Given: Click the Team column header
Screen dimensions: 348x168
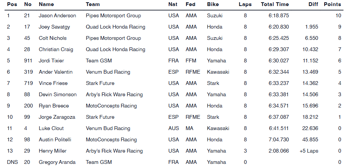Looking at the screenshot, I should [x=93, y=5].
